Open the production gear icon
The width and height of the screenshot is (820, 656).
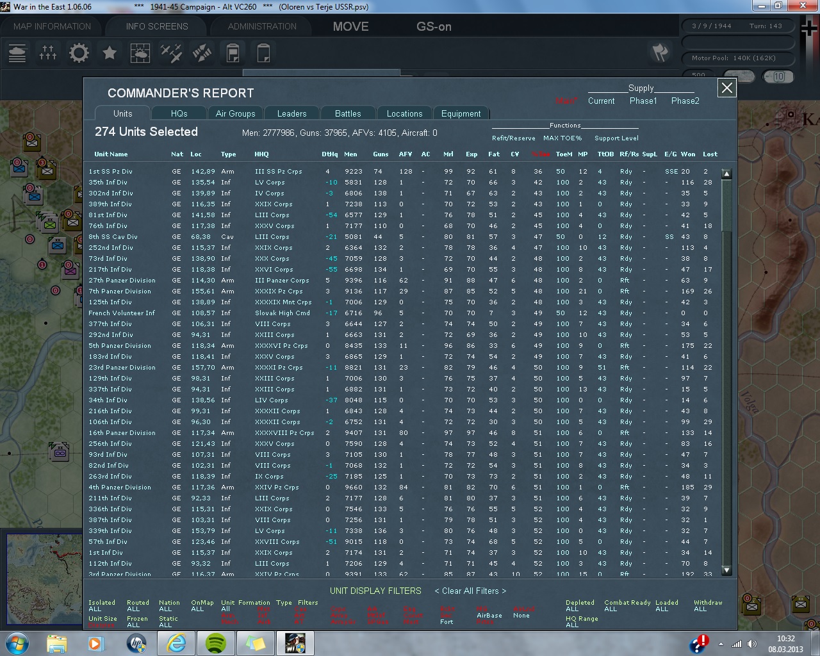79,53
